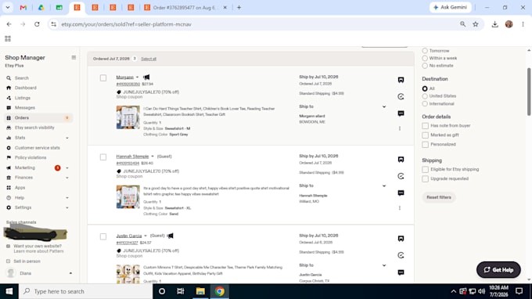Expand the Finances submenu arrow
Screen dimensions: 532x299
click(67, 178)
